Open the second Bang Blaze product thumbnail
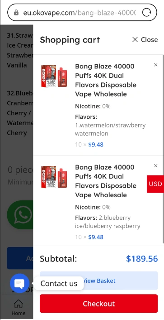The image size is (164, 320). tap(54, 177)
